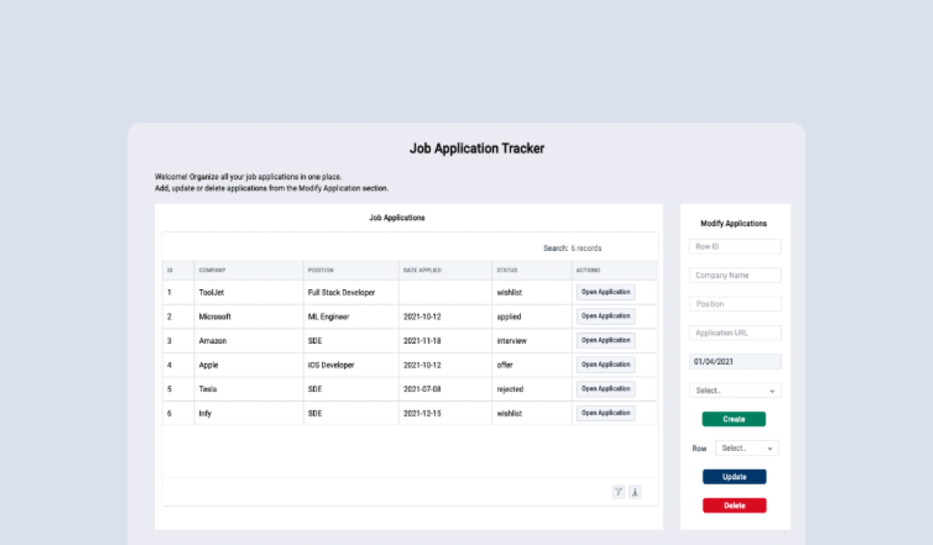Open Application for the ToolJet row
933x545 pixels.
coord(606,292)
